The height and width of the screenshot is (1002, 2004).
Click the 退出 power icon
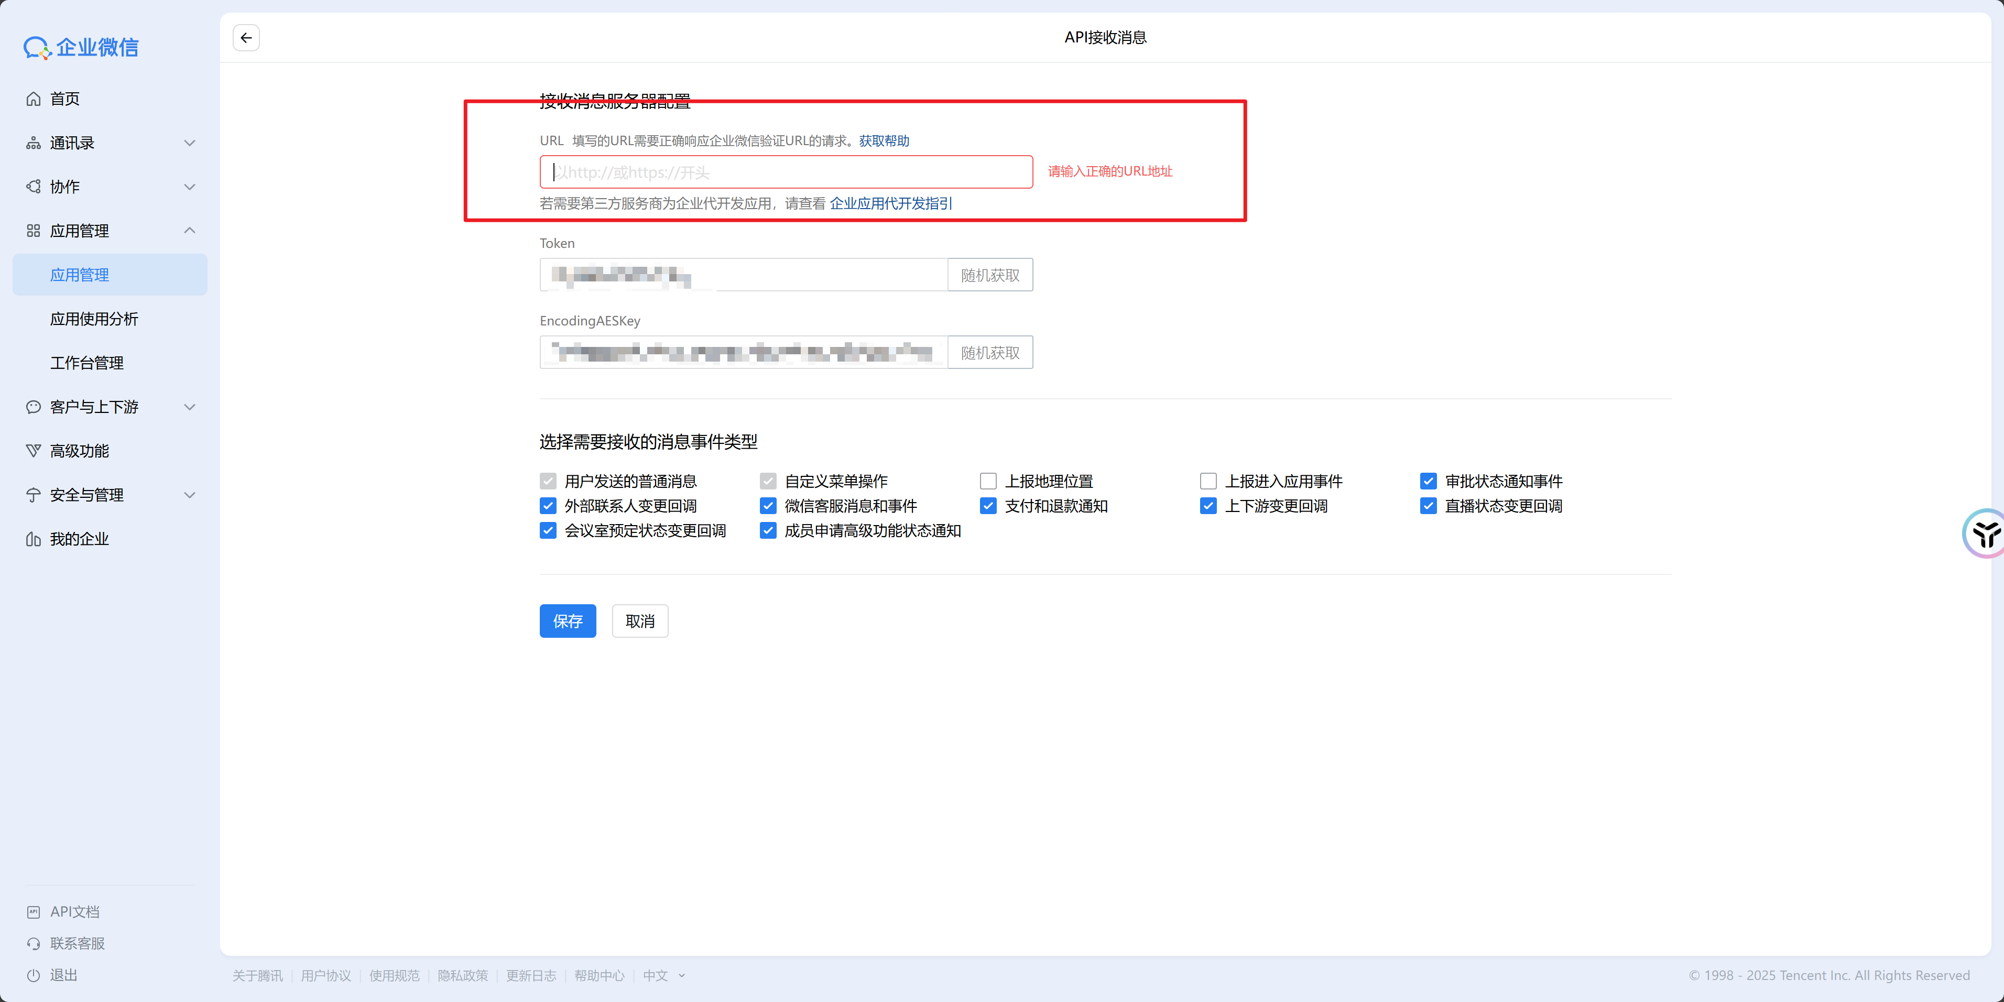[34, 976]
